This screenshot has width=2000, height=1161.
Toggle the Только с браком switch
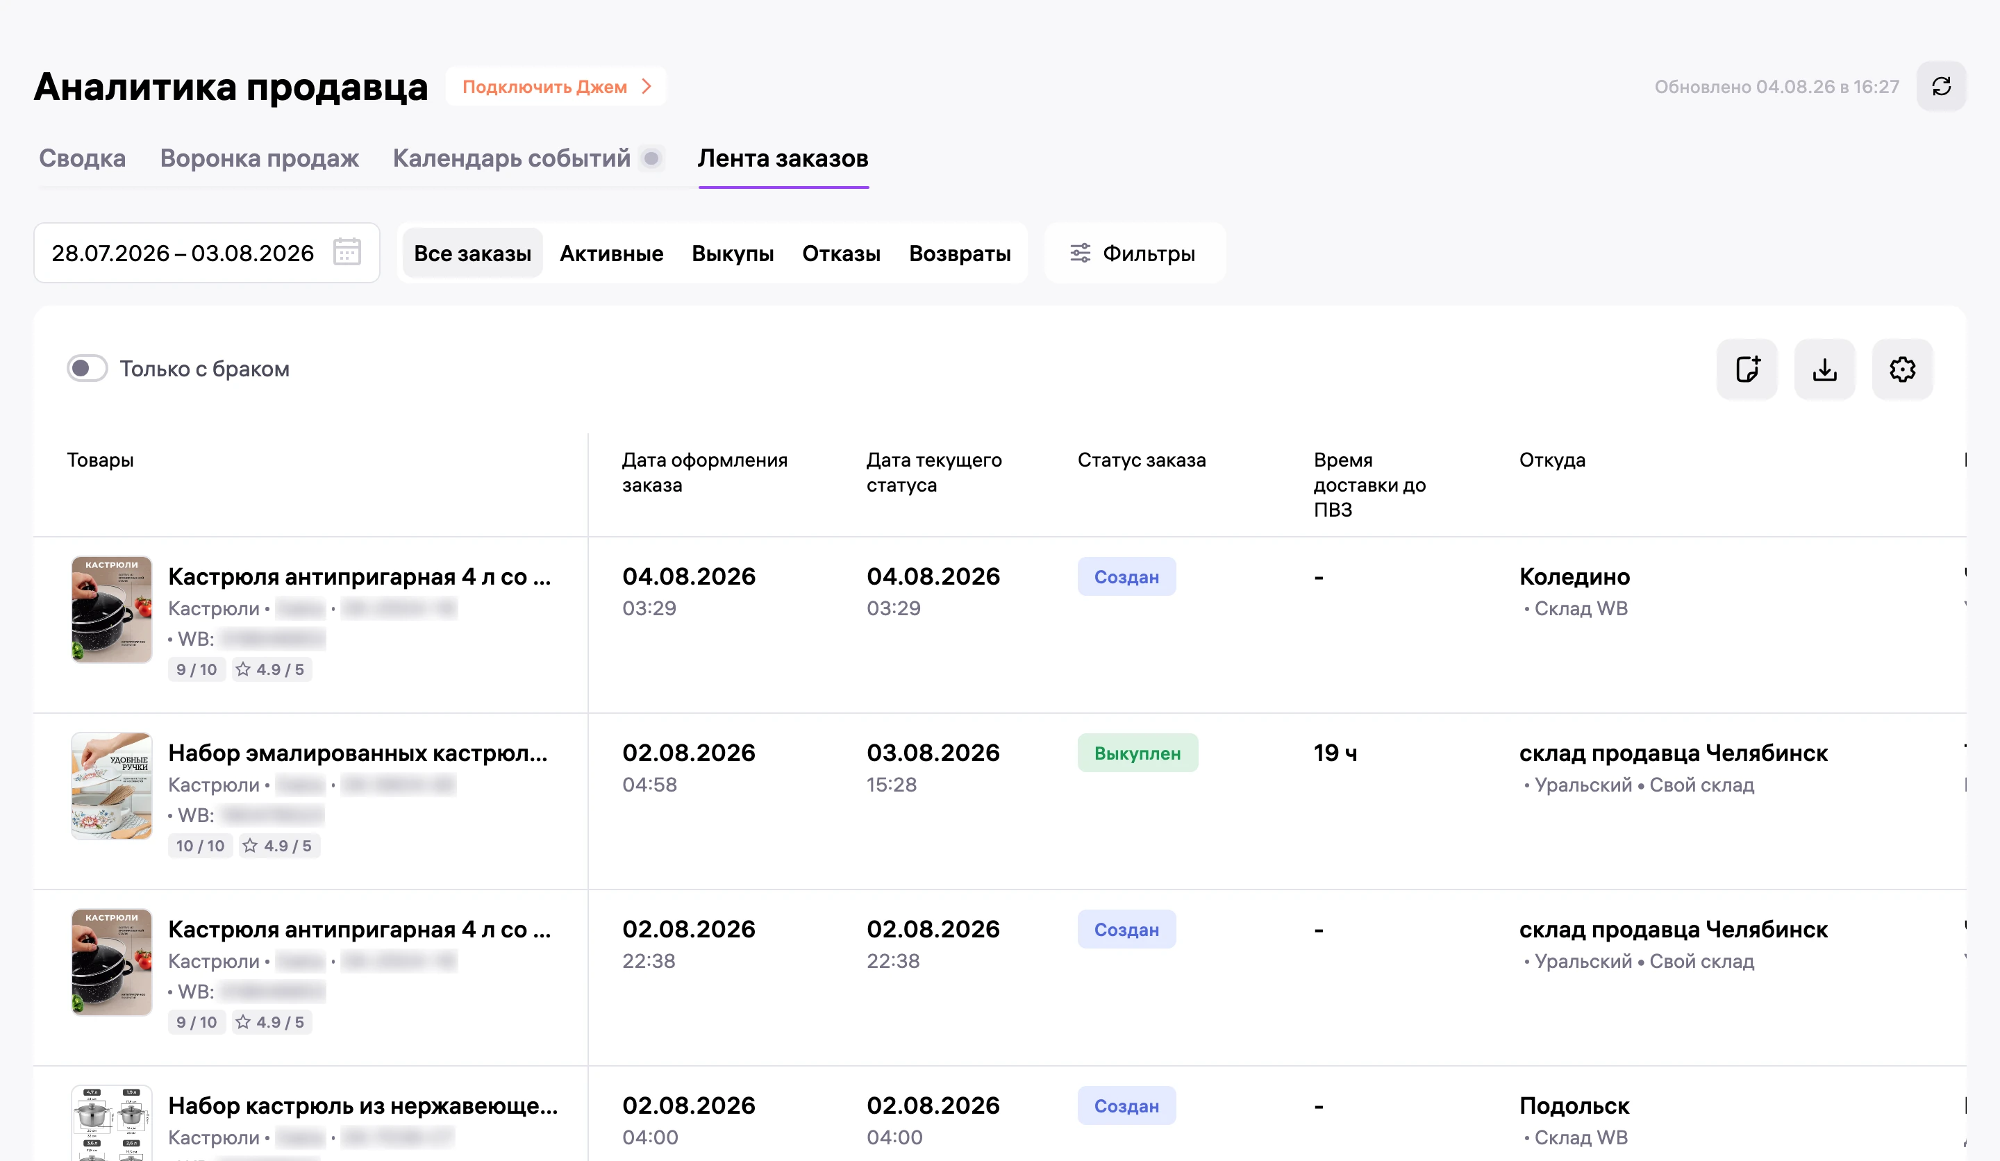(87, 368)
